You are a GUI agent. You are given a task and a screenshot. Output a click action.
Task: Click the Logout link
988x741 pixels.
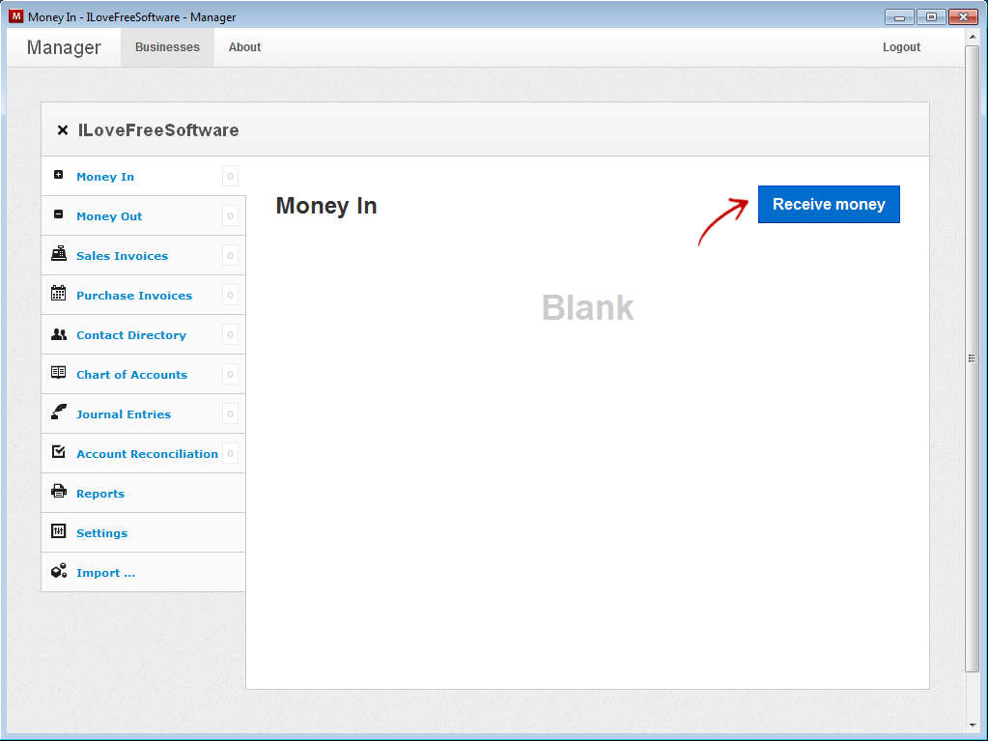(901, 47)
